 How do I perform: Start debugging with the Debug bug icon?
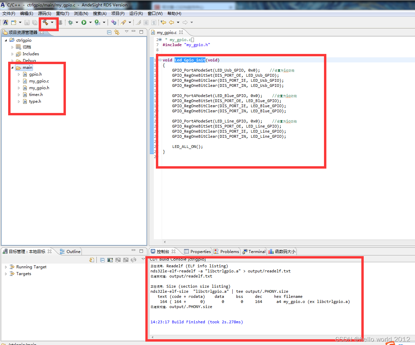(x=71, y=22)
